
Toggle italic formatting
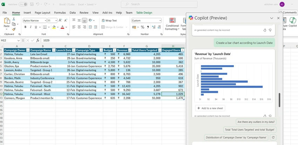tap(31, 27)
